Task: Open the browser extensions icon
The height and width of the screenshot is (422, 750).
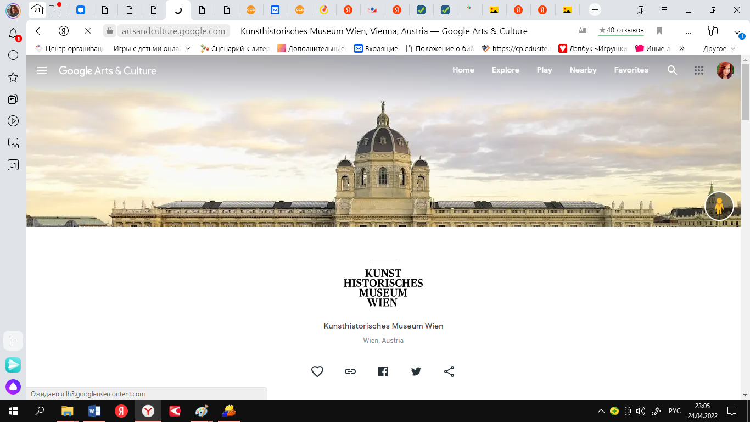Action: (x=713, y=31)
